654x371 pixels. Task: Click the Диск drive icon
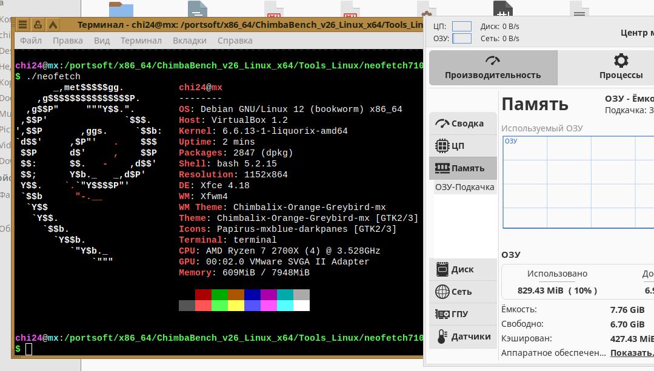coord(442,269)
